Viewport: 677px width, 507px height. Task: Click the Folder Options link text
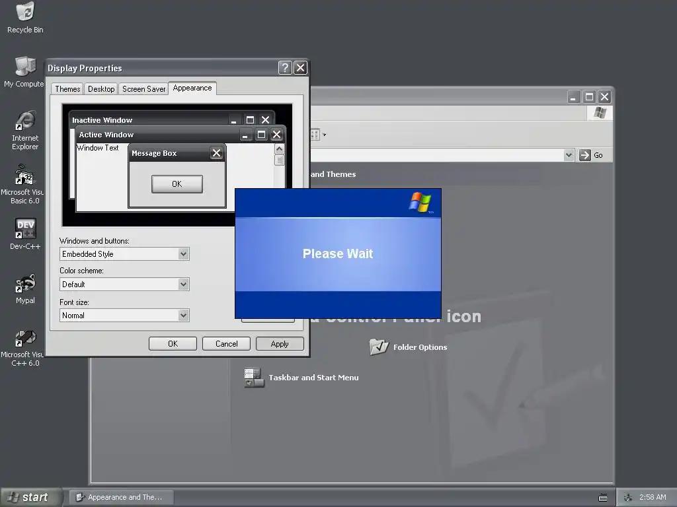[420, 347]
